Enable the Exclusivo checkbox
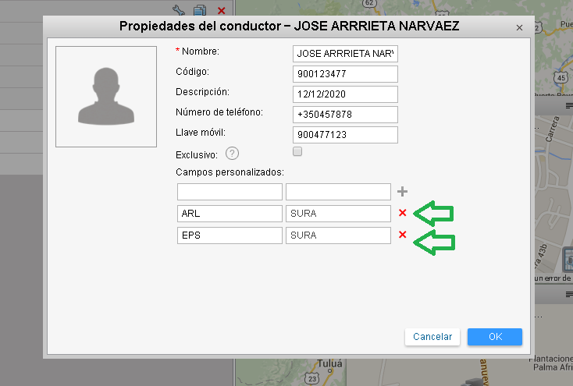 (297, 152)
